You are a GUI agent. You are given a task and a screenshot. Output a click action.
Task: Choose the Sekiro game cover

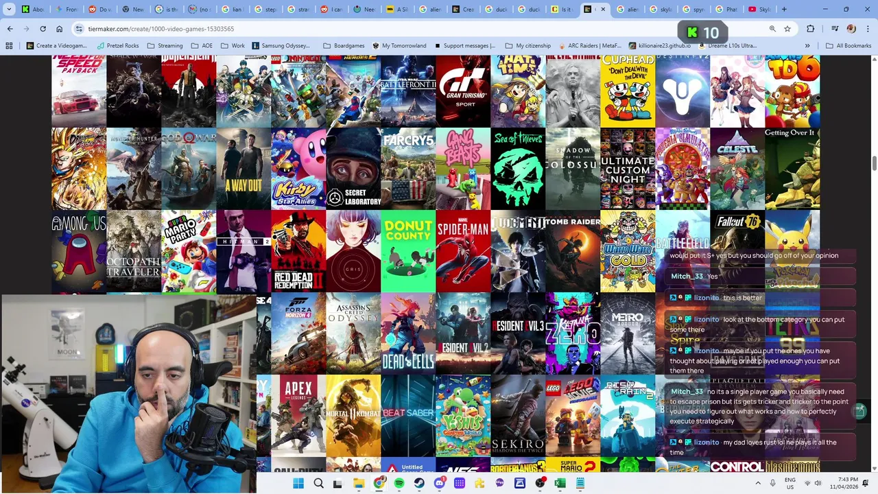518,416
